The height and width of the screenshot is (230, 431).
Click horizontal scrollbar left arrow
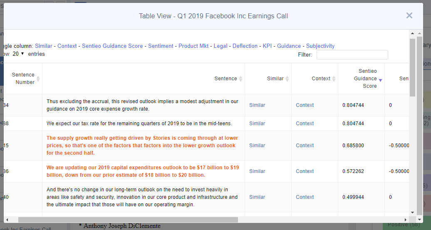click(7, 220)
